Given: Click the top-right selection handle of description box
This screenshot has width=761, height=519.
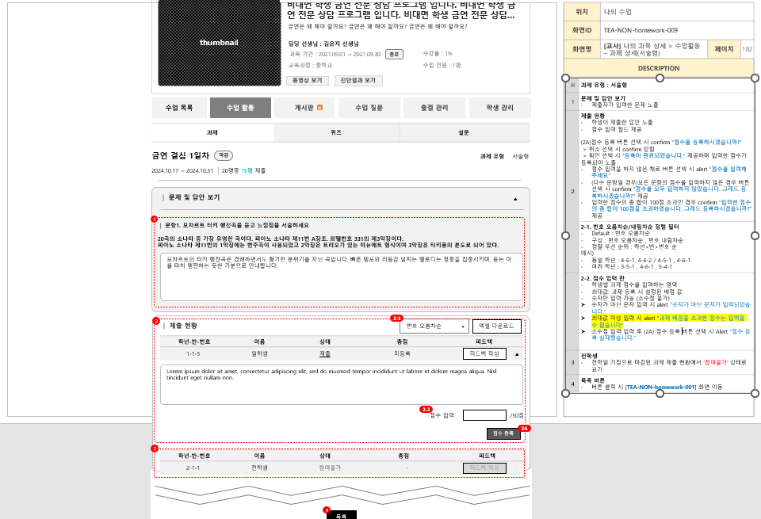Looking at the screenshot, I should (x=754, y=78).
